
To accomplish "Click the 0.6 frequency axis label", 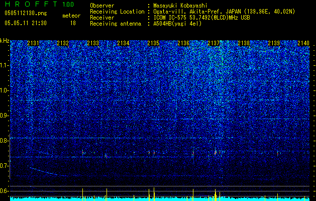I will click(x=5, y=191).
